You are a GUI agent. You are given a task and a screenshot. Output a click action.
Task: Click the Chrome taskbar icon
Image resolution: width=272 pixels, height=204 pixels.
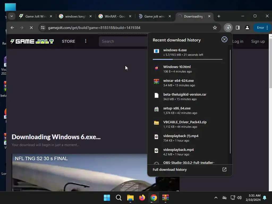[x=154, y=198]
